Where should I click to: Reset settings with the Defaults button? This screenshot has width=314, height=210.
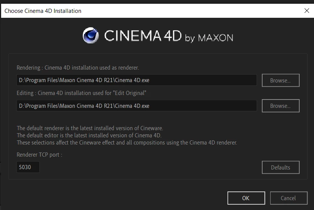280,167
